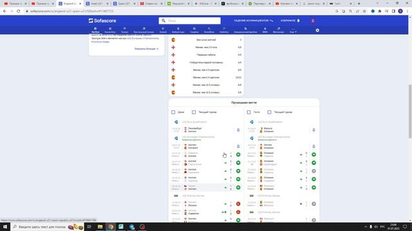Image resolution: width=412 pixels, height=231 pixels.
Task: Toggle notification bell for Мальта–Испания match
Action: [314, 130]
